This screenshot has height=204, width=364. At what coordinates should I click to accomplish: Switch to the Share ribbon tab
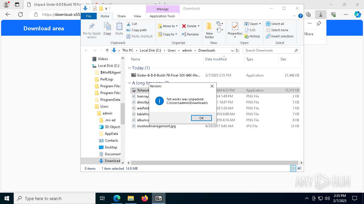pos(121,16)
